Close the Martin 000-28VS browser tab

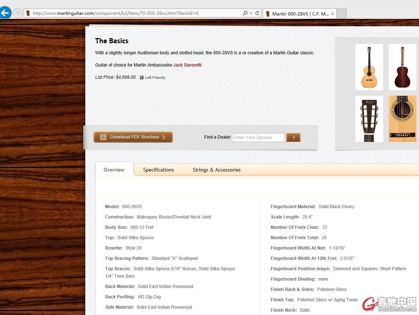click(333, 14)
